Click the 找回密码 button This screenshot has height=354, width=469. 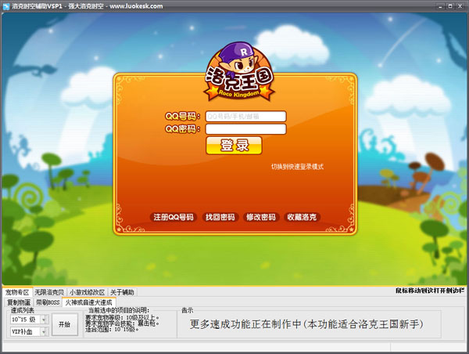[x=220, y=217]
